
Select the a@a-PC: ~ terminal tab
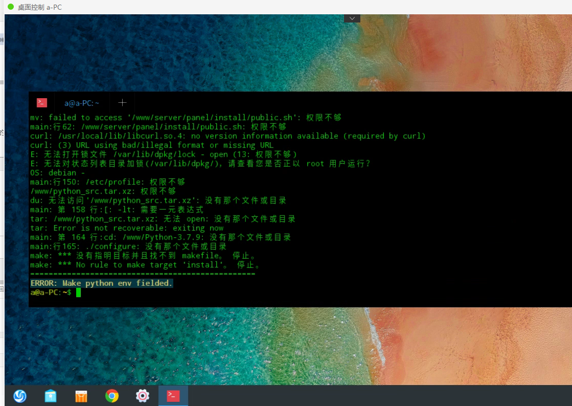click(82, 103)
